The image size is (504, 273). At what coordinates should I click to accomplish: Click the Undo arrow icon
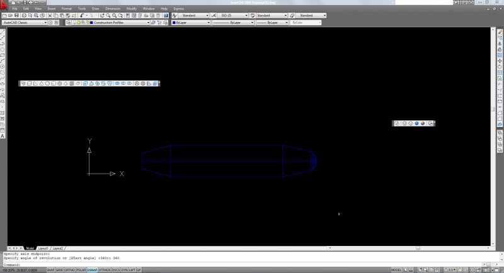click(82, 15)
